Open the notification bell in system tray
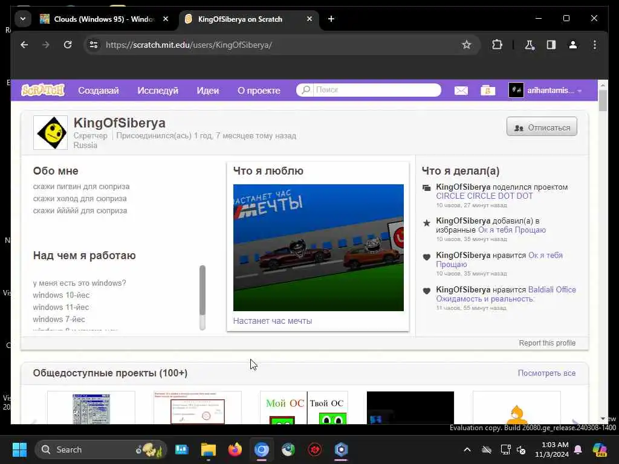 point(578,449)
